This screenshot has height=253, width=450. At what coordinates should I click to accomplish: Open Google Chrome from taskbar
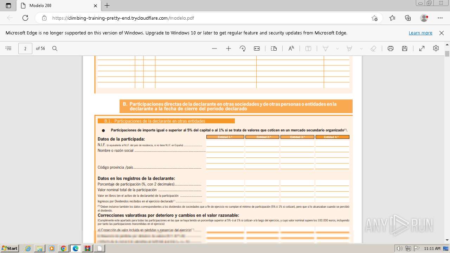(64, 248)
